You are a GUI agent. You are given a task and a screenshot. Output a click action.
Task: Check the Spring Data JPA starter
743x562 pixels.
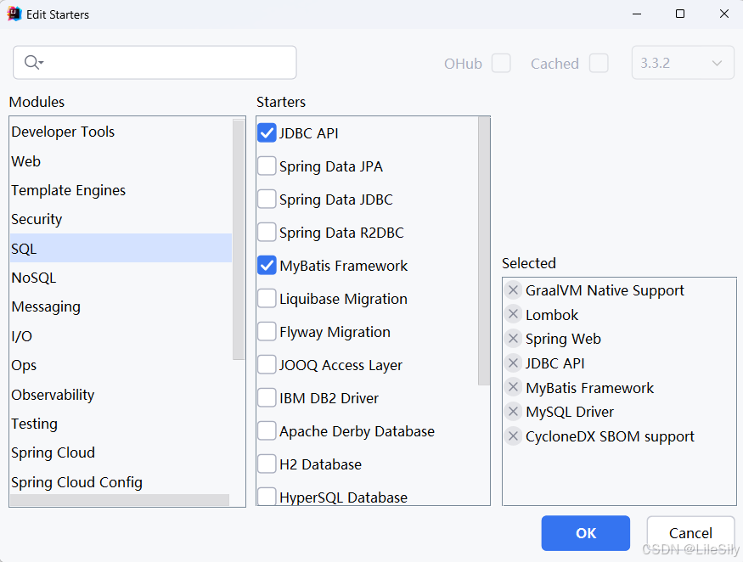click(267, 166)
